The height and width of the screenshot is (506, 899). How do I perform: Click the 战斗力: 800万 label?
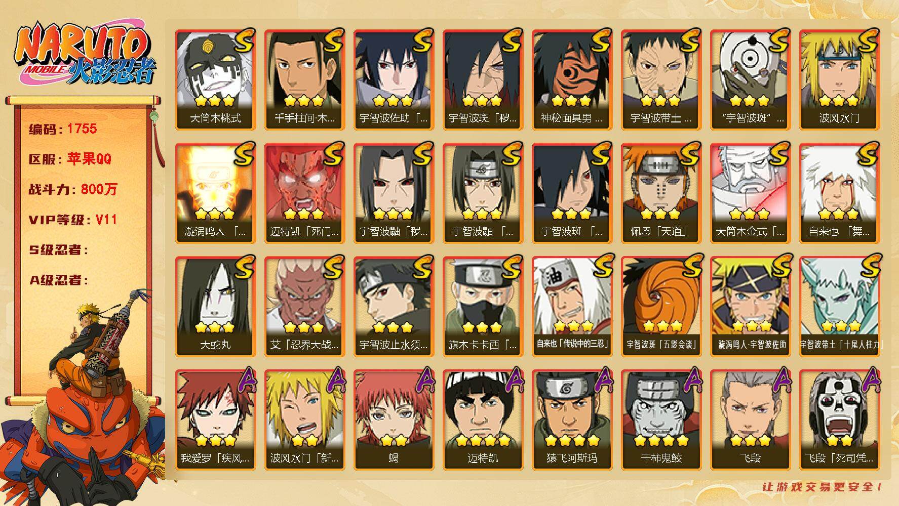73,189
